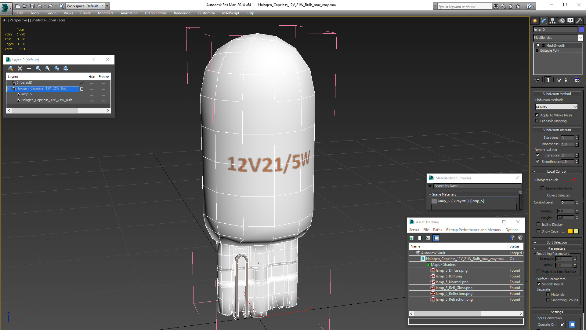
Task: Open the Hierarchy command panel tab
Action: (x=553, y=21)
